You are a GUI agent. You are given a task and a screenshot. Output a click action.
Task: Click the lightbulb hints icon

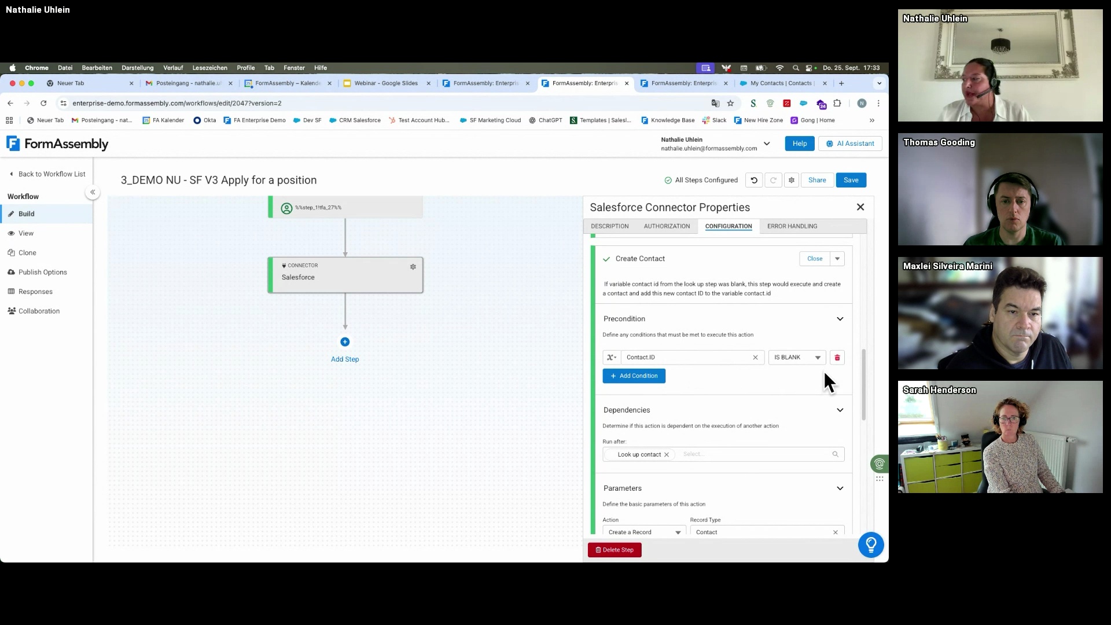click(870, 545)
